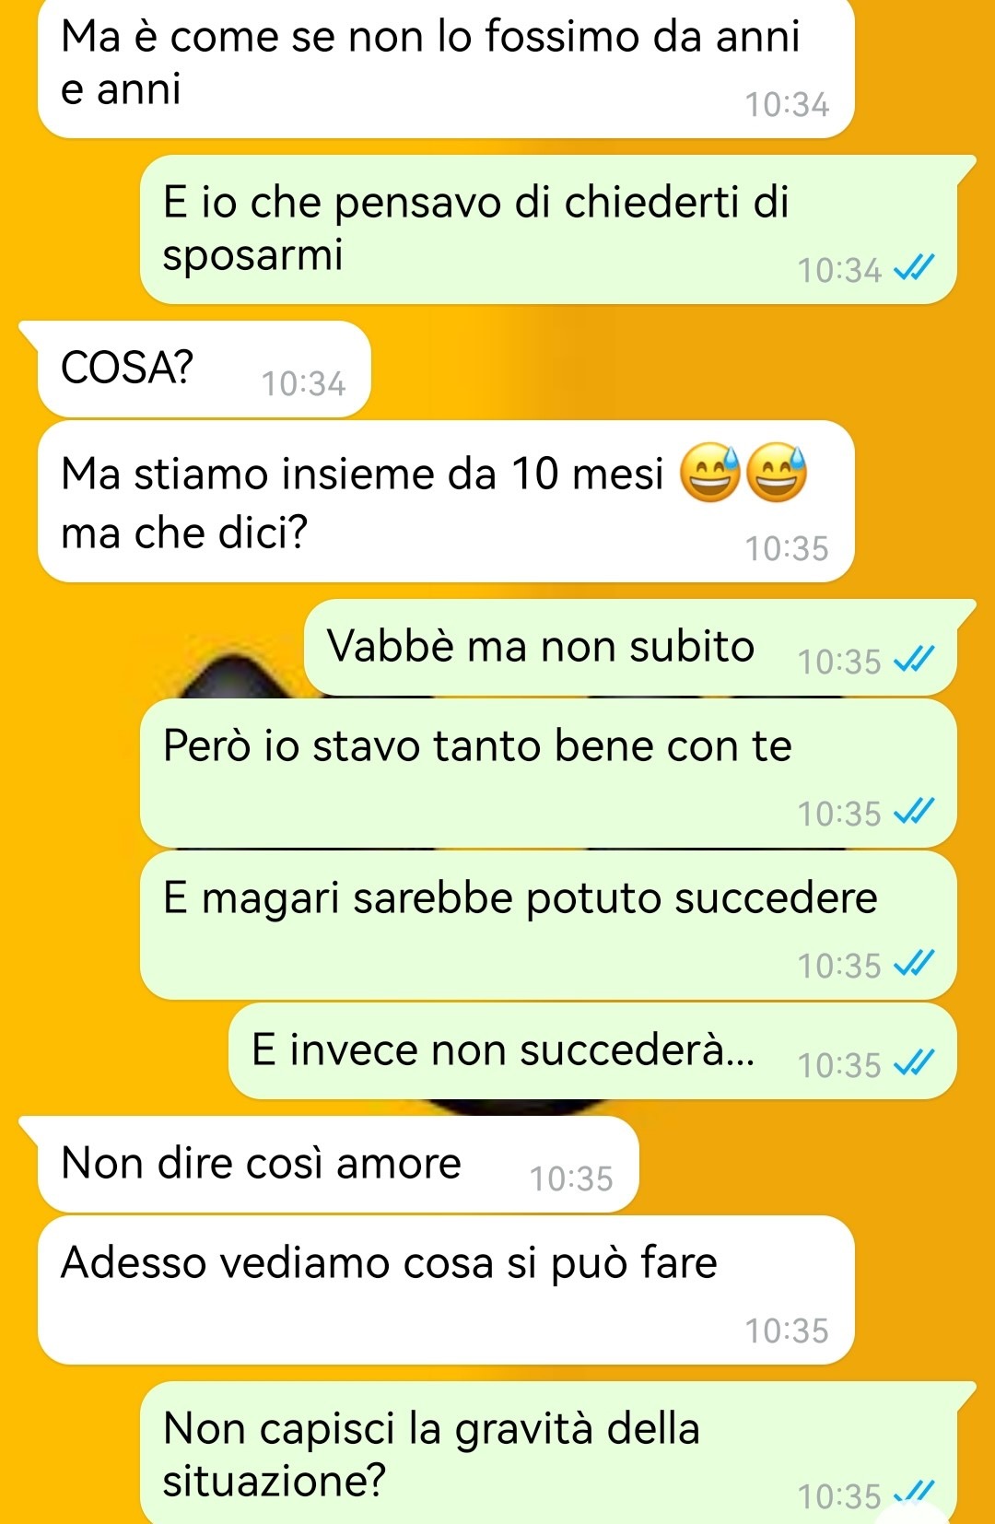This screenshot has width=995, height=1524.
Task: Tap the read ticks beside 'E invece non succederà...'
Action: pyautogui.click(x=915, y=1063)
